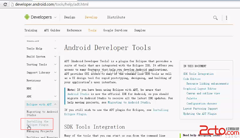Follow the Migrating to Android Studio link
Screen dimensions: 240x138
[129, 102]
